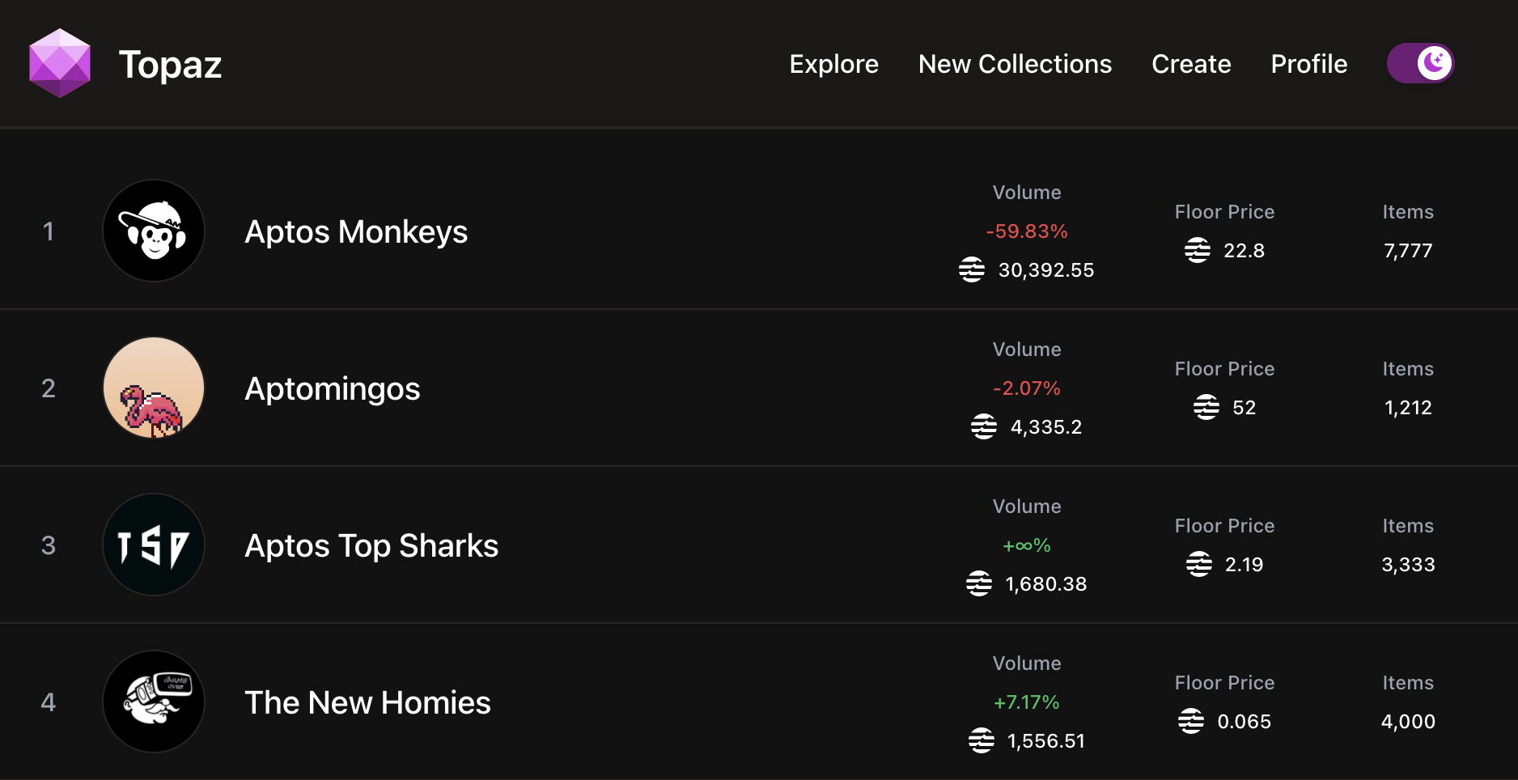
Task: Open the Aptomingos collection name
Action: coord(333,389)
